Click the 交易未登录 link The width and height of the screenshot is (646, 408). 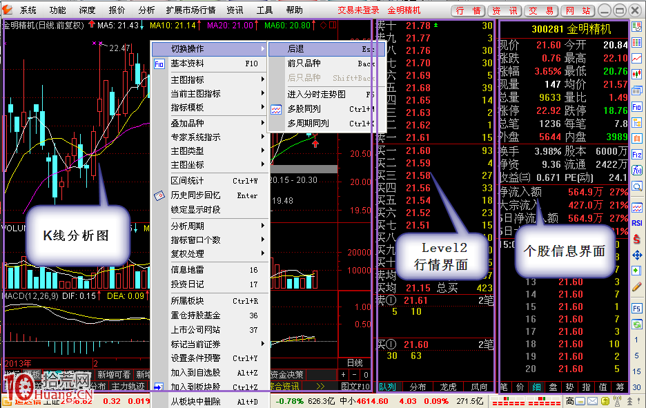tap(358, 10)
